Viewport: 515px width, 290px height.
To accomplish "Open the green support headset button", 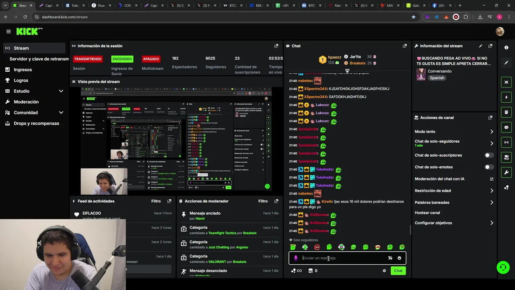I will pyautogui.click(x=503, y=267).
